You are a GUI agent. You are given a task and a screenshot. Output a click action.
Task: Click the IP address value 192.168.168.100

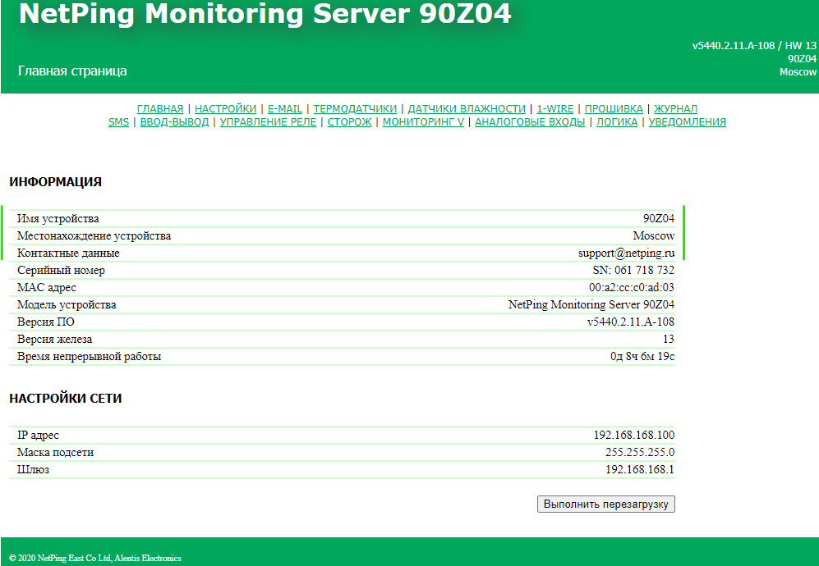tap(633, 436)
